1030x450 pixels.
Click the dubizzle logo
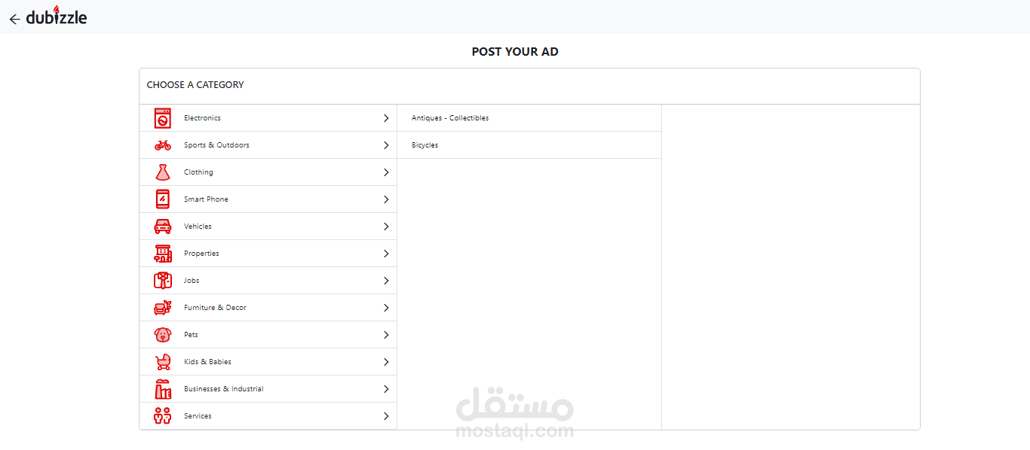point(57,17)
